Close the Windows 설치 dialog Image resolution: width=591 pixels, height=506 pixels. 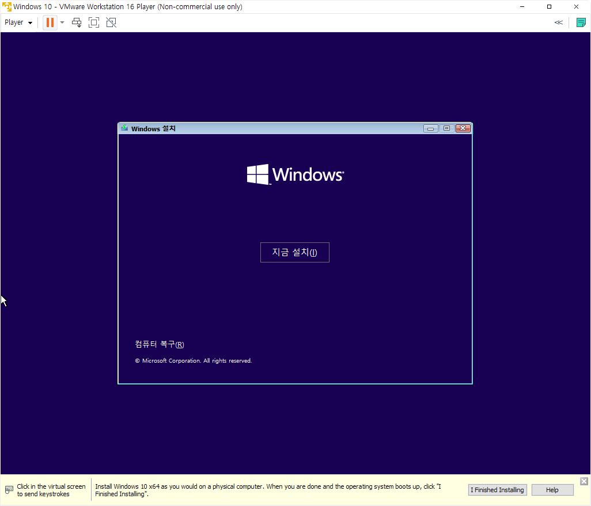pyautogui.click(x=463, y=128)
